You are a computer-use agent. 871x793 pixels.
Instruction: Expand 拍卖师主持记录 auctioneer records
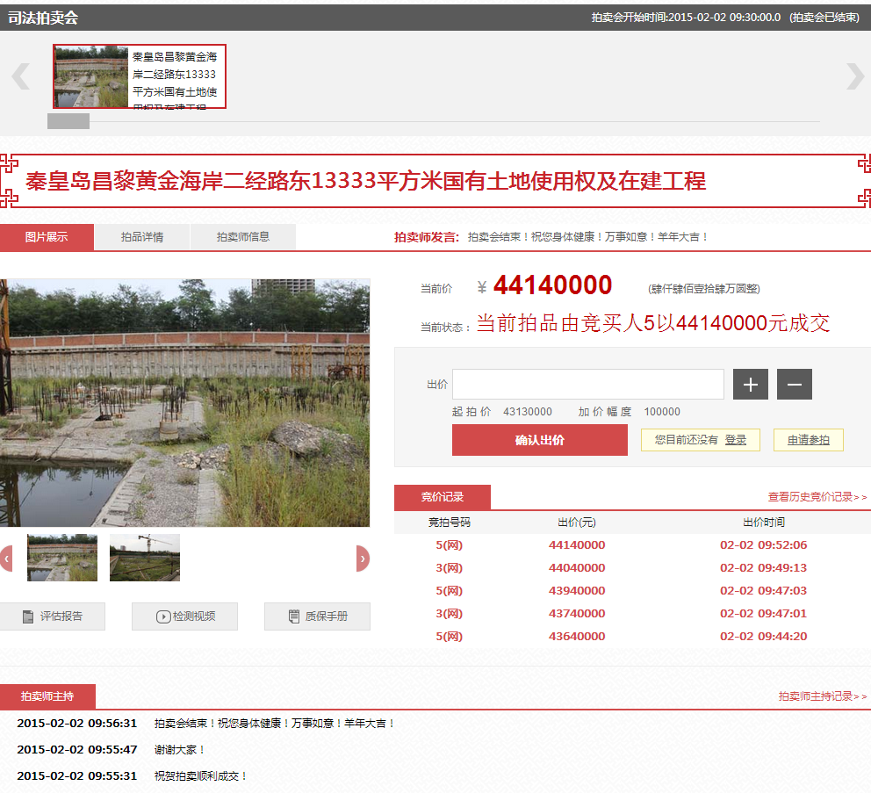coord(822,696)
